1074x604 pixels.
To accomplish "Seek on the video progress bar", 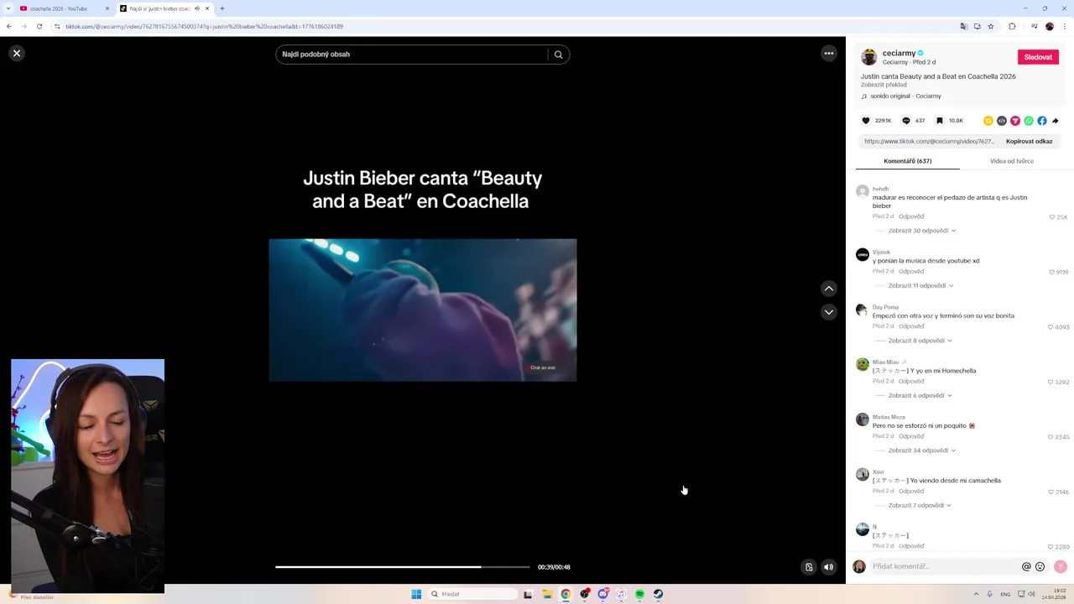I will coord(403,567).
